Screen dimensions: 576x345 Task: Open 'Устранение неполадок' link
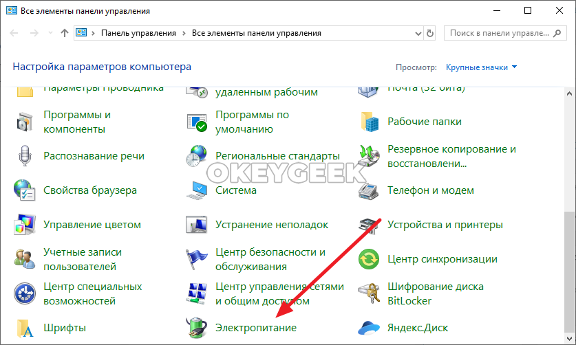point(272,225)
